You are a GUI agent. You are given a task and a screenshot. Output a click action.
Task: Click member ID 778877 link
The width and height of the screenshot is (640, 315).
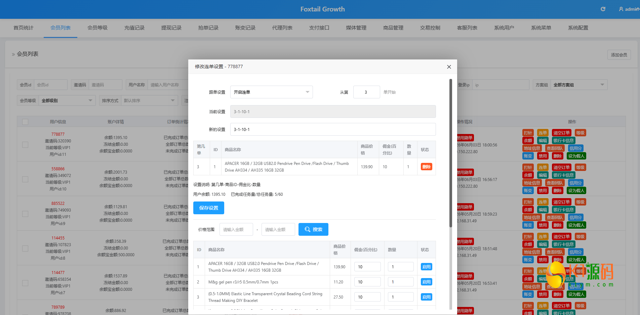[58, 134]
